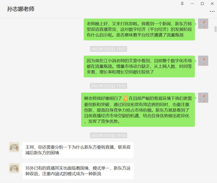Click the 19:50 timestamp label

pyautogui.click(x=109, y=135)
